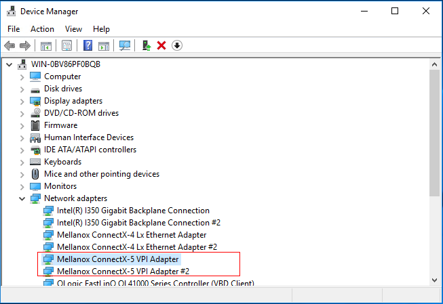The height and width of the screenshot is (304, 443).
Task: Expand the Human Interface Devices category
Action: pos(22,138)
